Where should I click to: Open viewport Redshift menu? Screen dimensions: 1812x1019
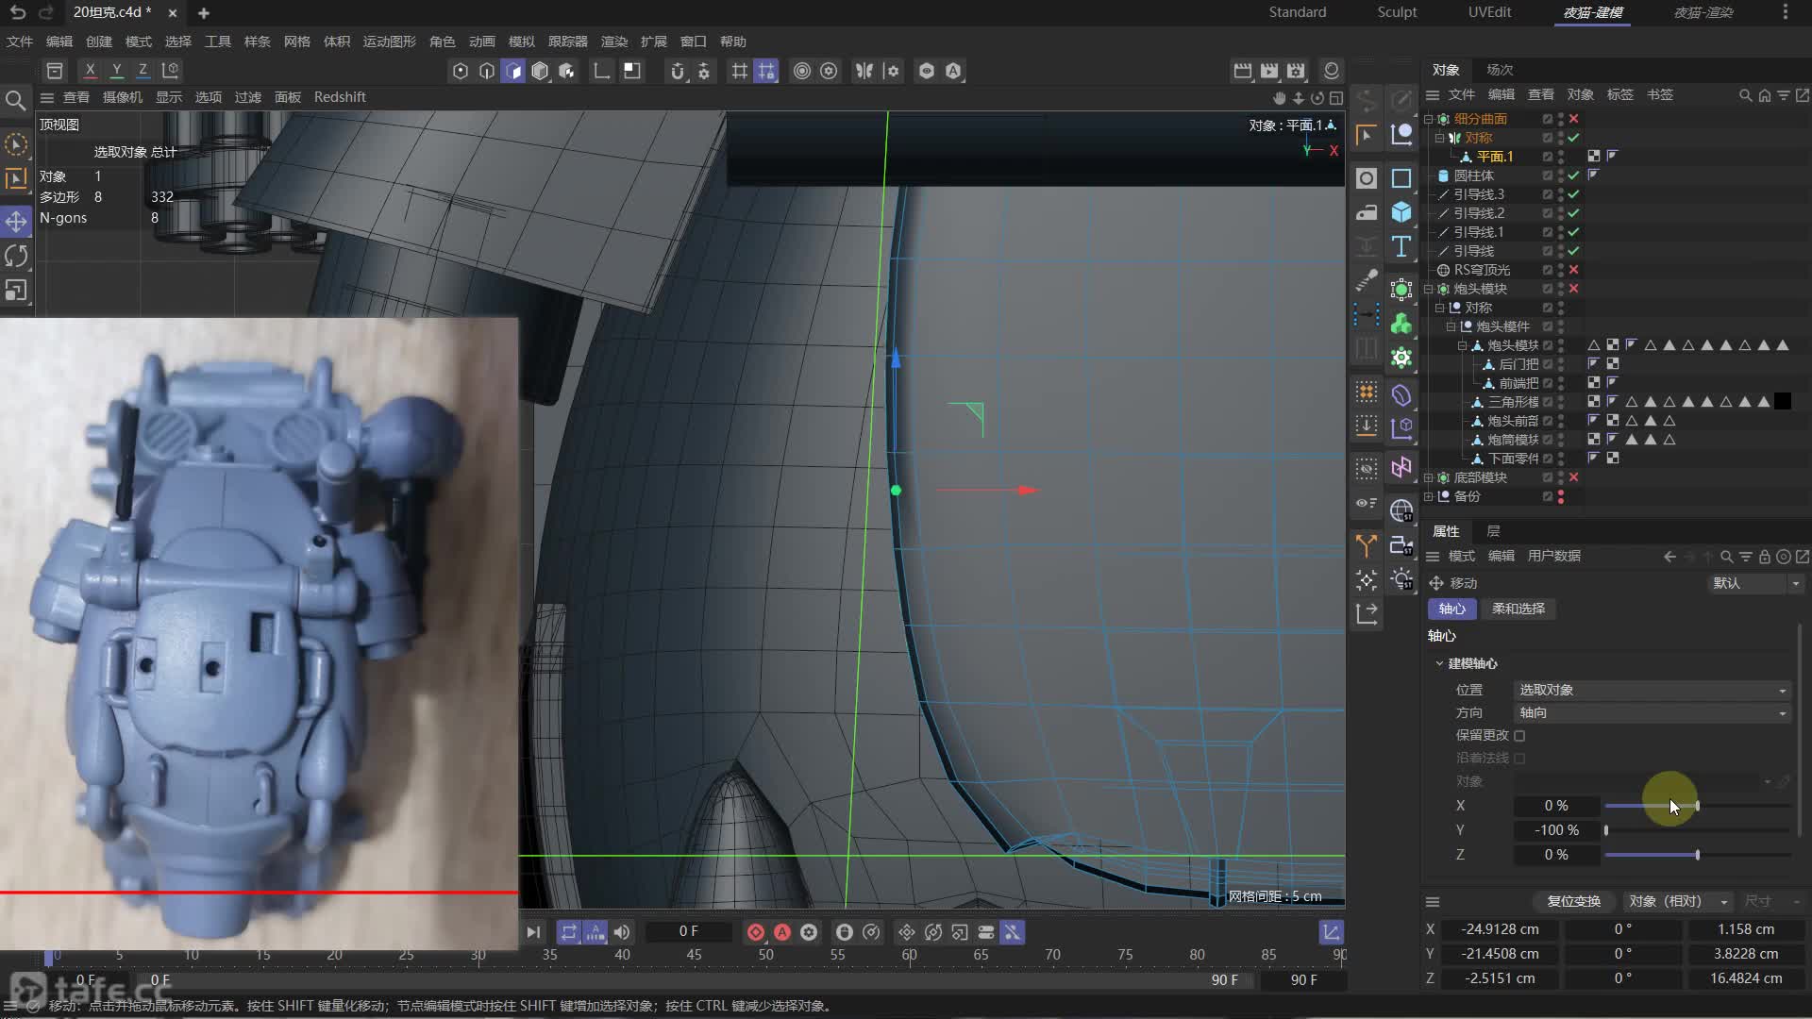click(x=340, y=97)
